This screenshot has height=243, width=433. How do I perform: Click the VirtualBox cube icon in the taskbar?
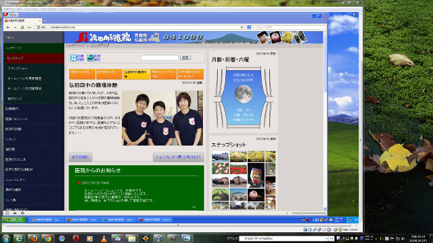point(159,238)
